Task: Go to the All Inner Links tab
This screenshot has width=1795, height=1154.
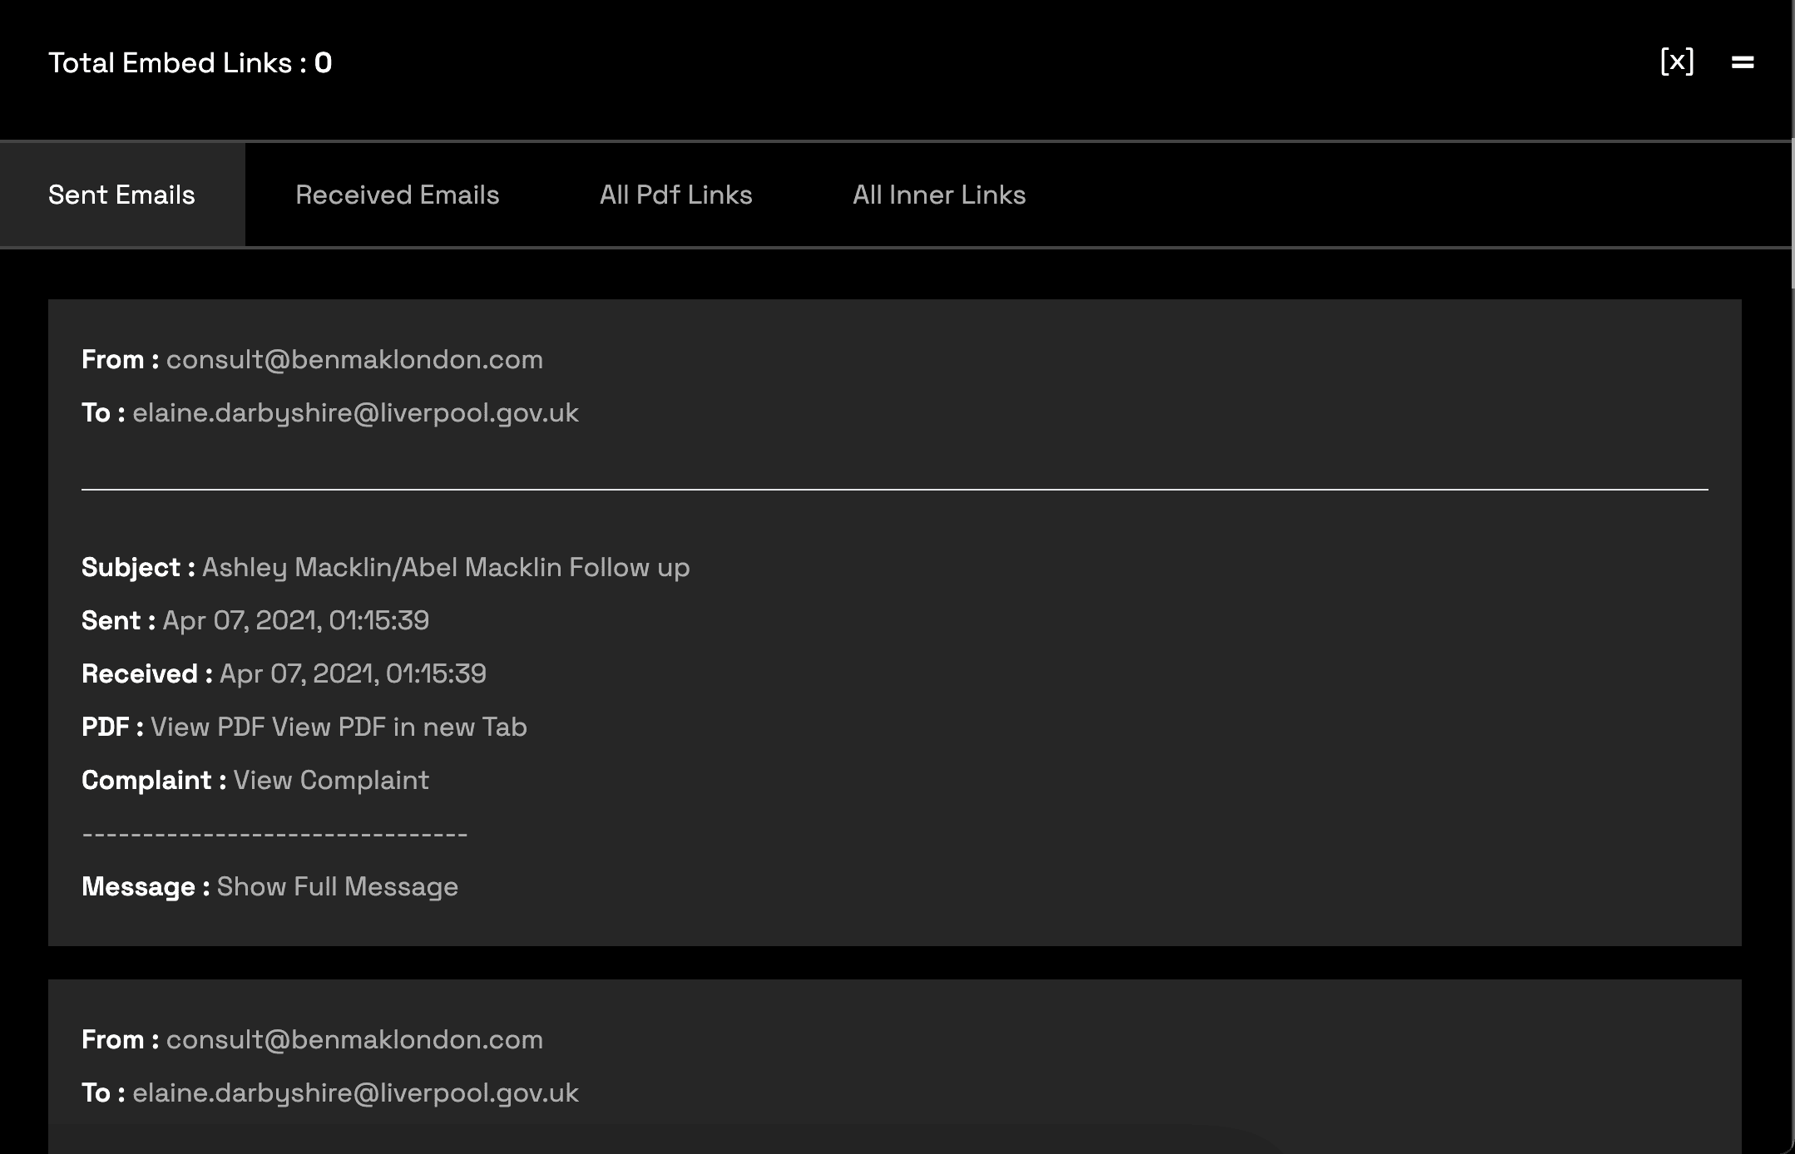Action: pos(939,195)
